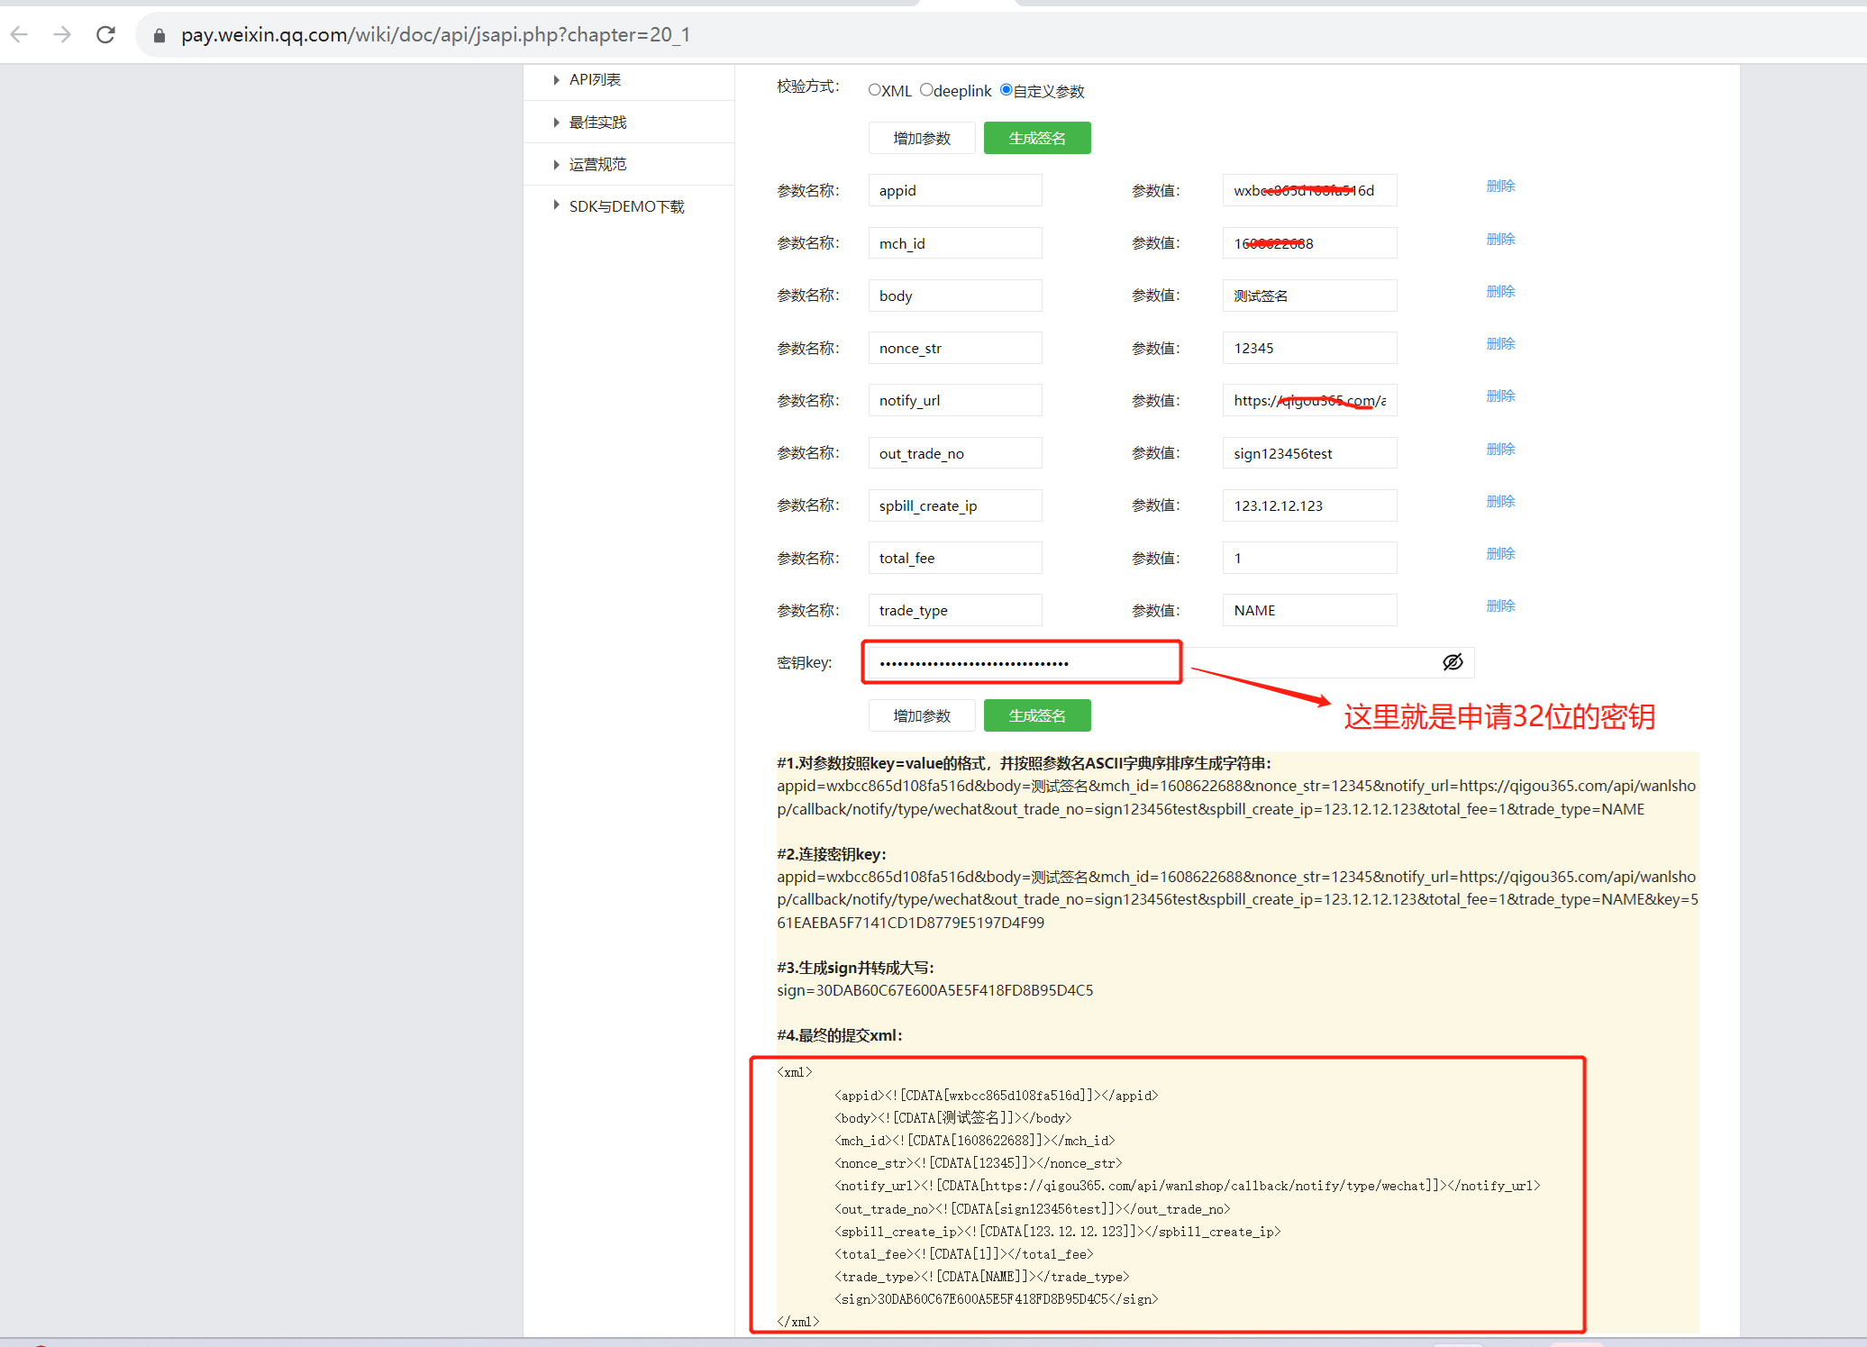This screenshot has width=1867, height=1347.
Task: Select the 自定义参数 radio option
Action: (x=1006, y=90)
